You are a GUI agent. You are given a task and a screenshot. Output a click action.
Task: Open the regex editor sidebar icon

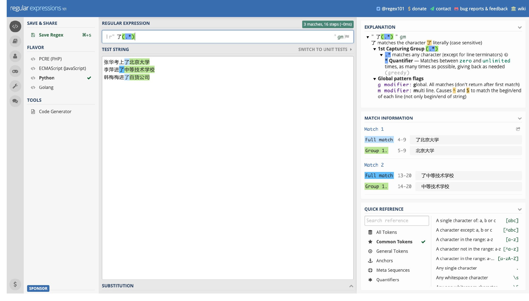(15, 26)
